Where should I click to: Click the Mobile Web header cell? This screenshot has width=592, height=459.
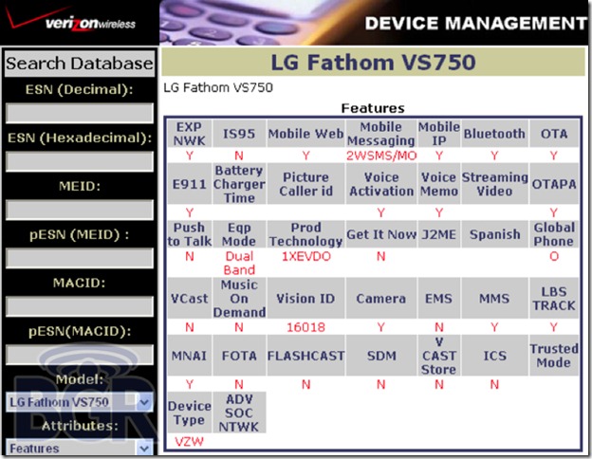click(305, 134)
